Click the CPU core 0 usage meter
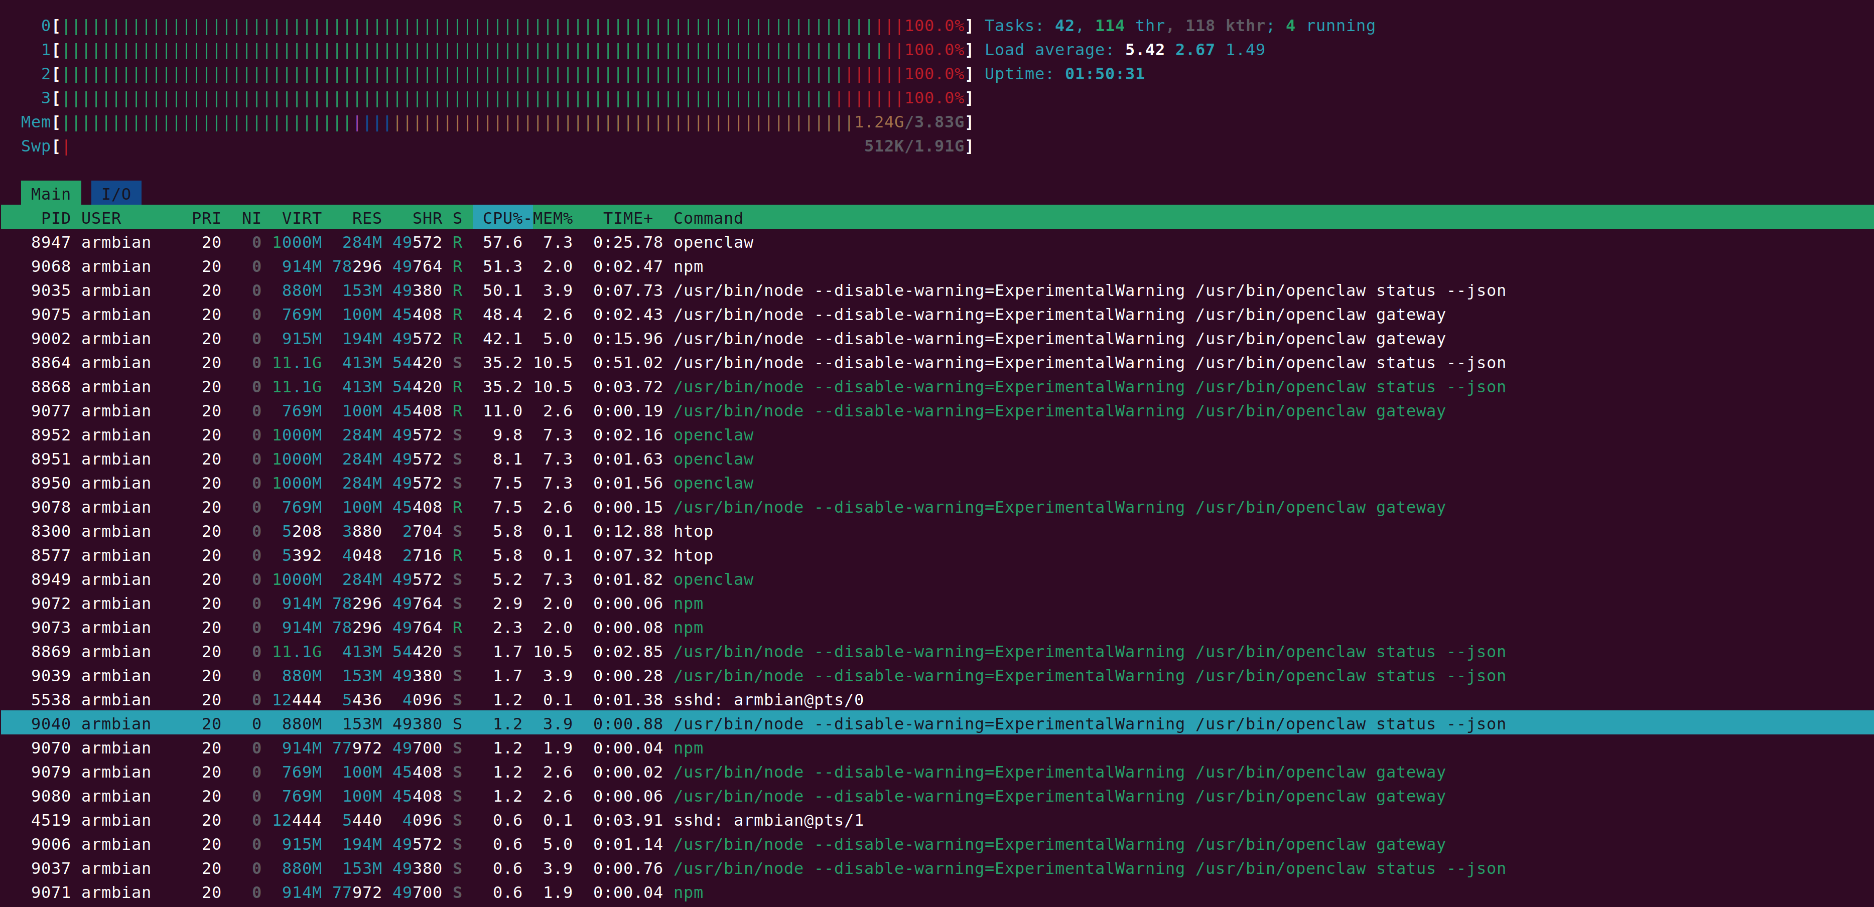This screenshot has height=907, width=1874. pyautogui.click(x=509, y=26)
